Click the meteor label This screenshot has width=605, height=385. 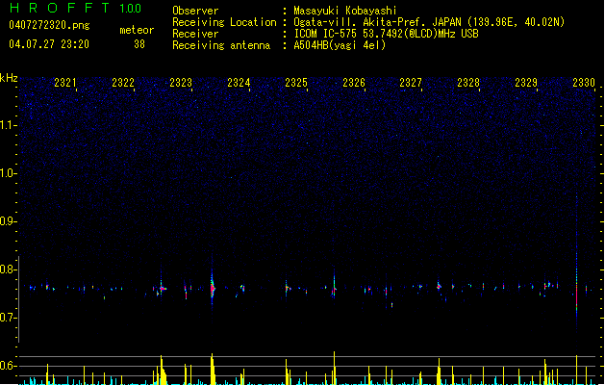137,30
